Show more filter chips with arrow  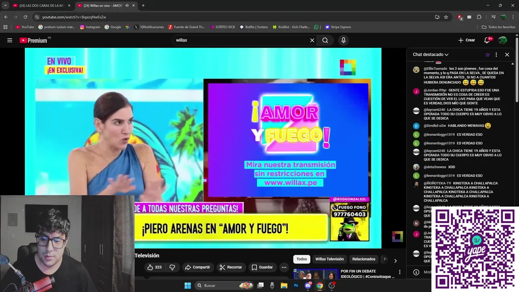(395, 261)
